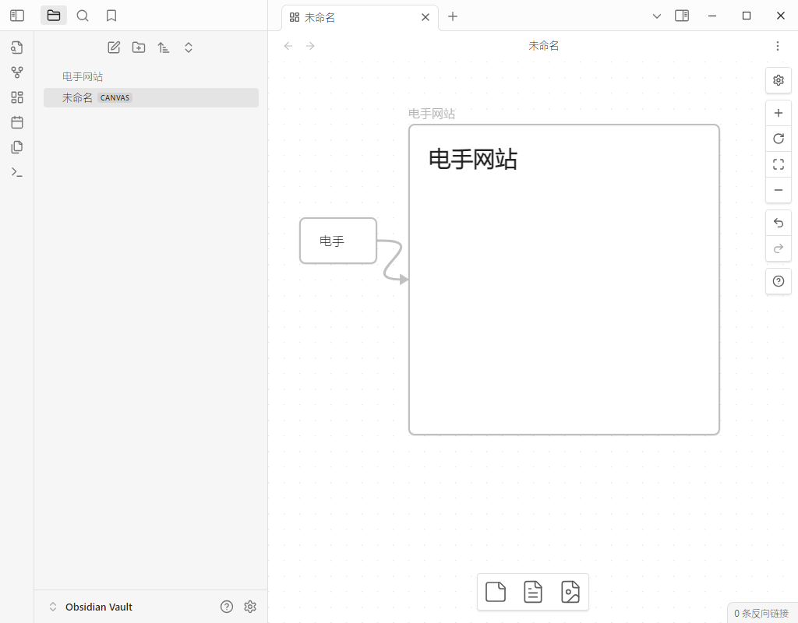Image resolution: width=798 pixels, height=623 pixels.
Task: Open the canvas settings gear
Action: tap(778, 79)
